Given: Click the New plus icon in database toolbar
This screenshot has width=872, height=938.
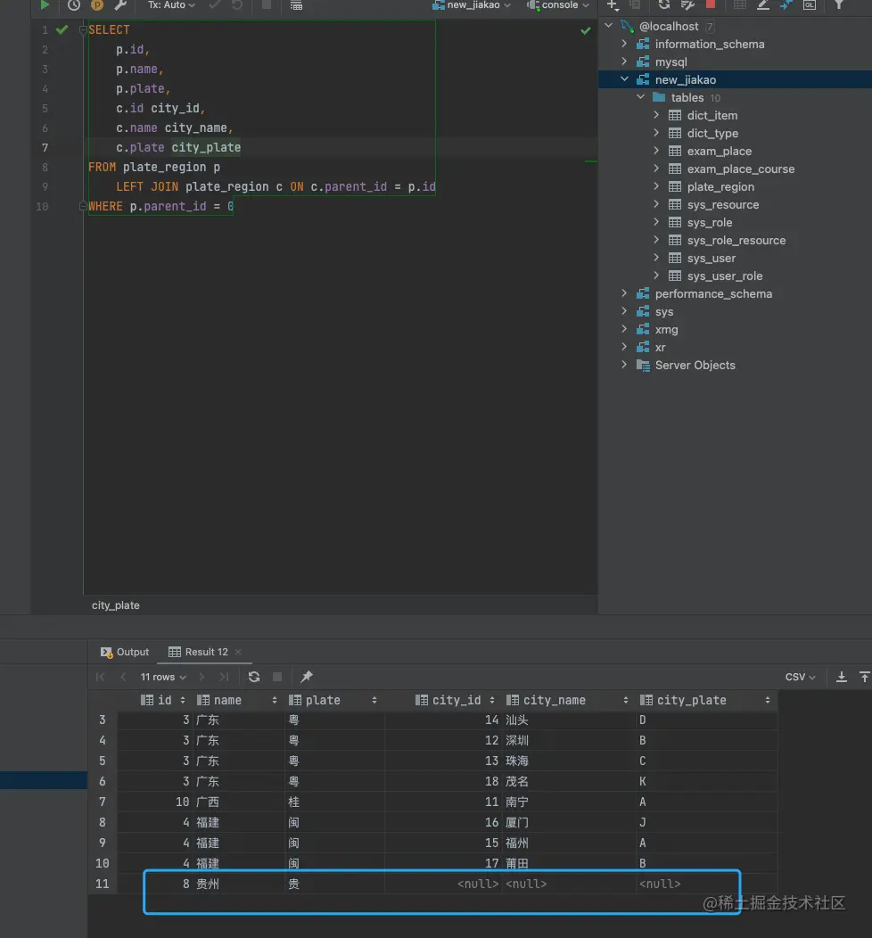Looking at the screenshot, I should tap(613, 4).
